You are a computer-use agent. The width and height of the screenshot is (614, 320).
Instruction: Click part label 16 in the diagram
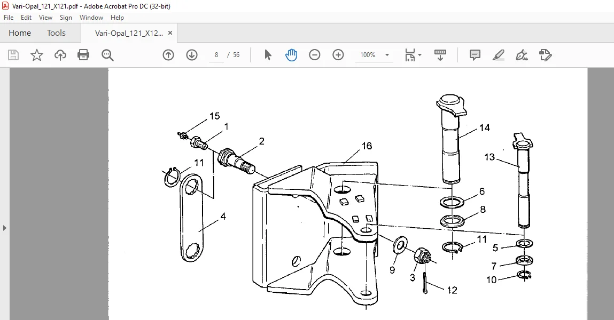click(x=367, y=146)
